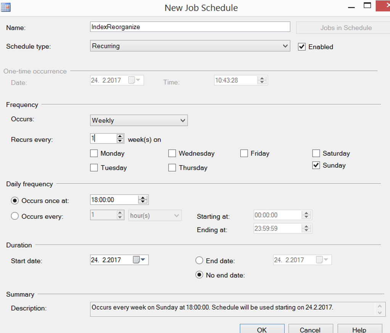Toggle the Enabled checkbox

(302, 47)
